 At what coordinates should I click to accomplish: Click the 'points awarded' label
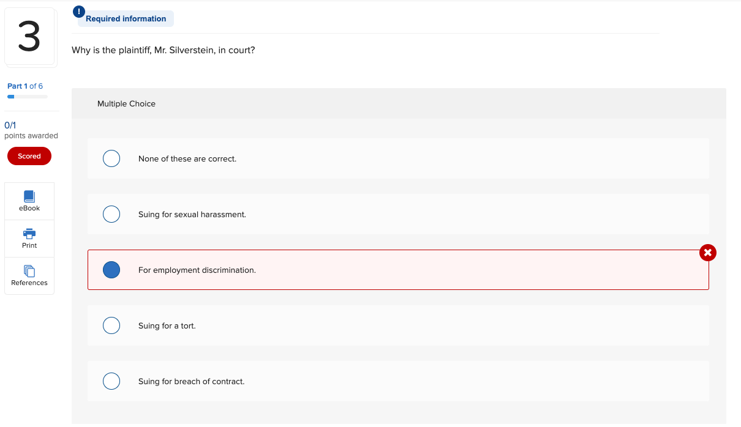point(31,136)
